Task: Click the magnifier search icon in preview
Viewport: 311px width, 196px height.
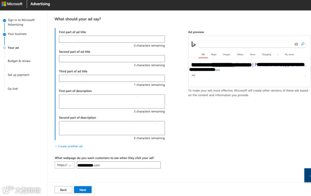Action: [303, 44]
